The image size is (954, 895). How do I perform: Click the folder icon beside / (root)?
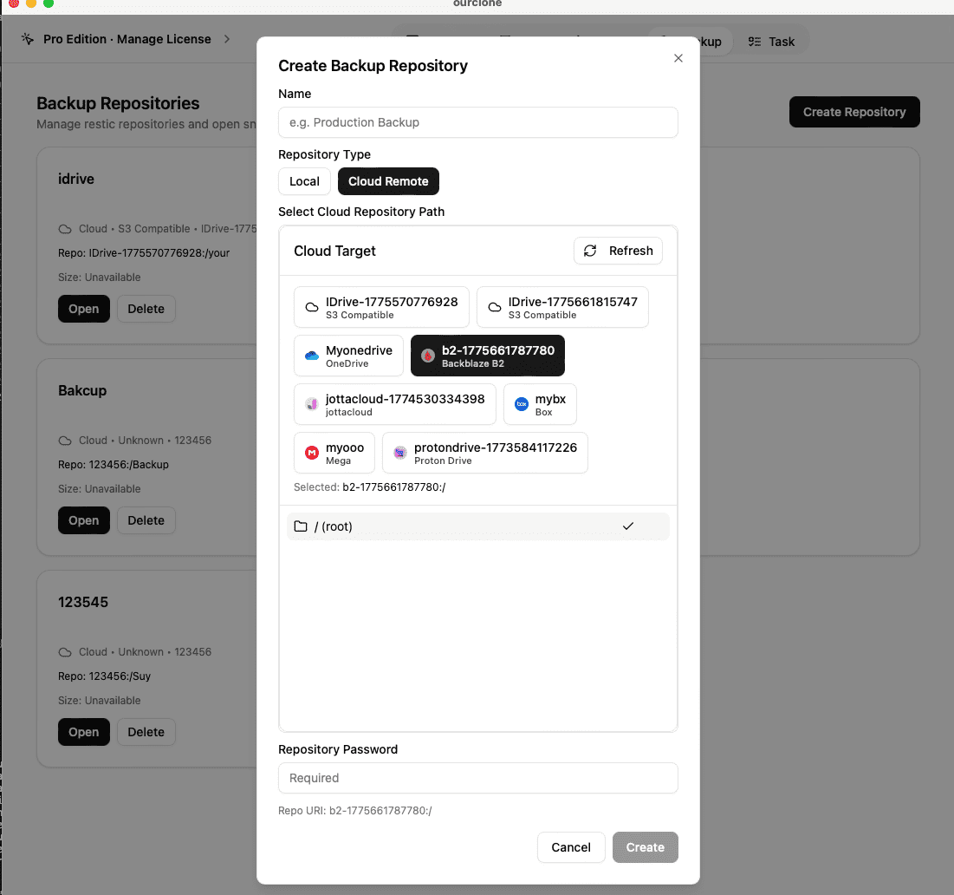[301, 526]
